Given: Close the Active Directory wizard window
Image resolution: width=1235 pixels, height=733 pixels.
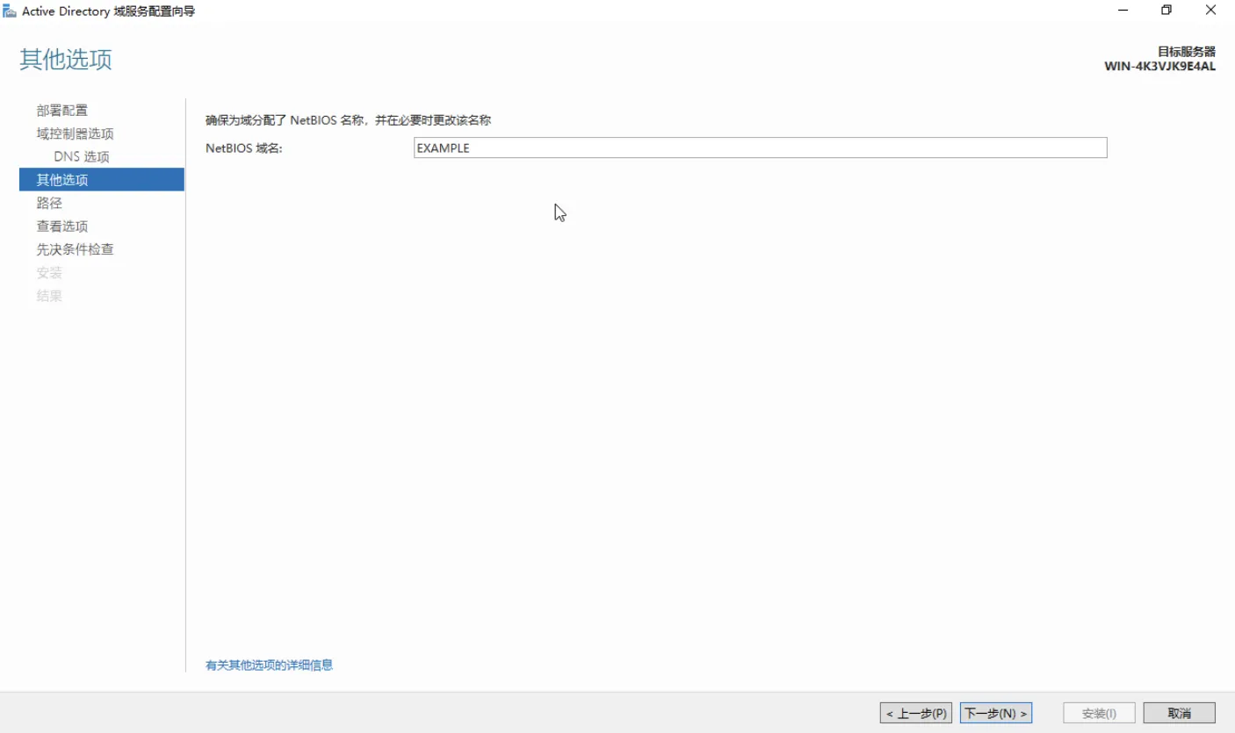Looking at the screenshot, I should point(1210,11).
